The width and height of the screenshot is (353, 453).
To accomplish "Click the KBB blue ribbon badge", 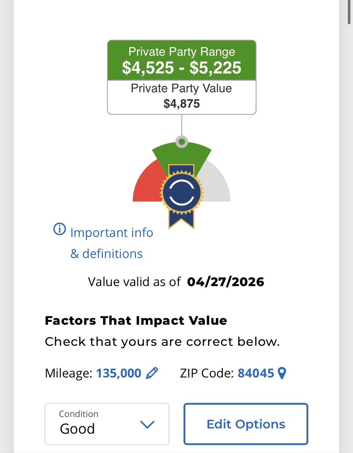I will click(181, 193).
